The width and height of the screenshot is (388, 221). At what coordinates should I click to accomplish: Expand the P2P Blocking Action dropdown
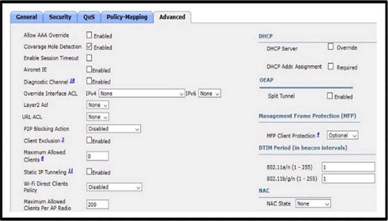tap(114, 129)
